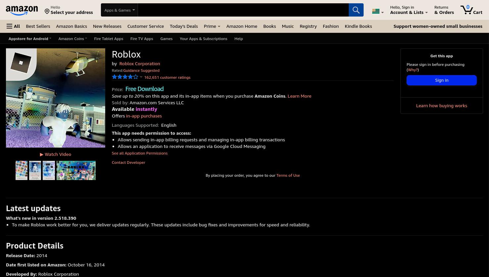Viewport: 489px width, 277px height.
Task: Open Learn how buying works
Action: pos(442,106)
